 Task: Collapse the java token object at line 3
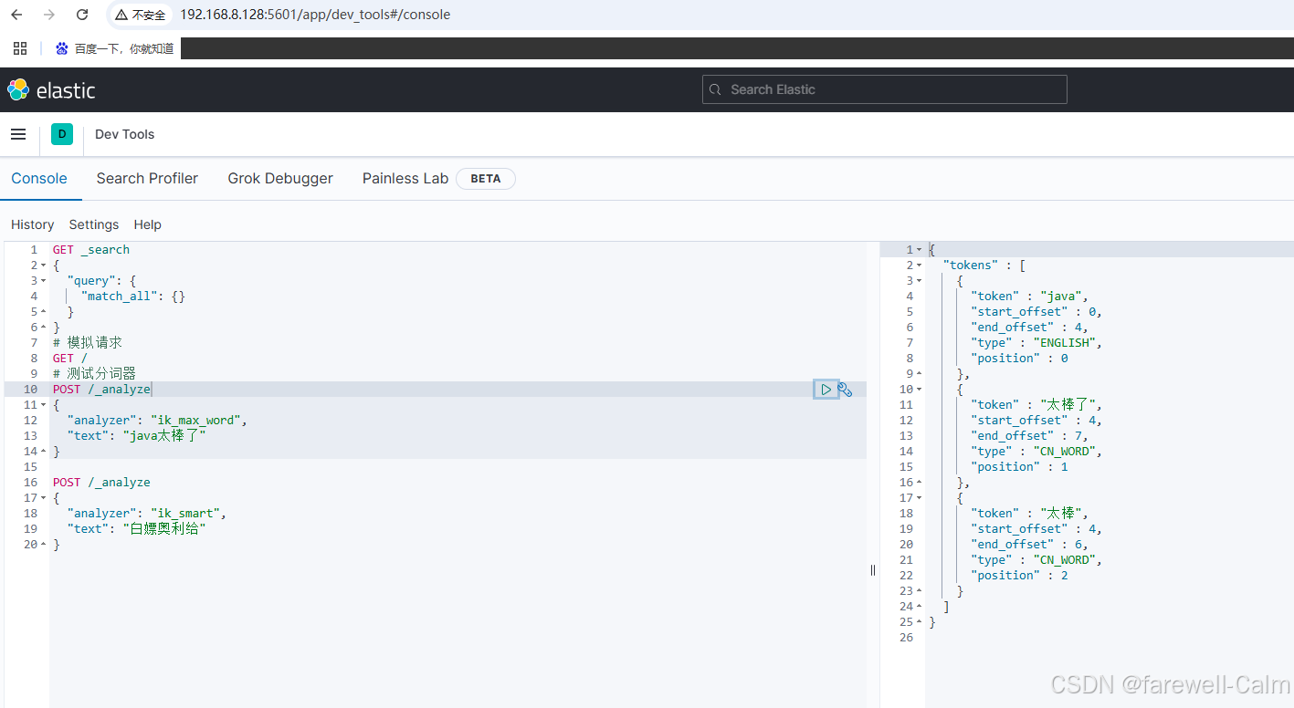point(919,281)
